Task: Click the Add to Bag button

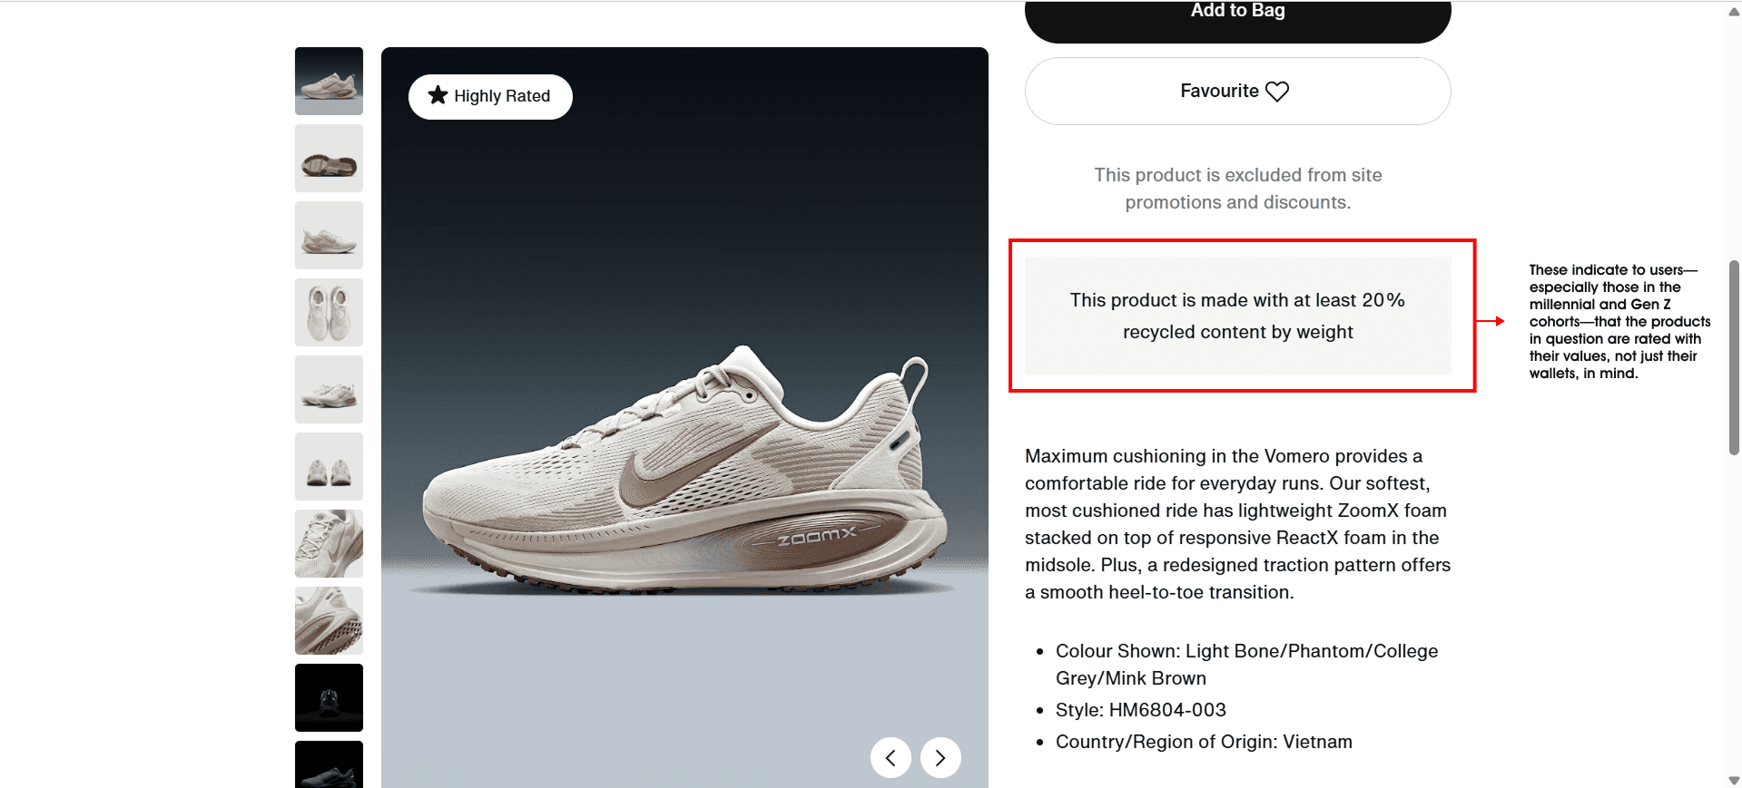Action: coord(1237,20)
